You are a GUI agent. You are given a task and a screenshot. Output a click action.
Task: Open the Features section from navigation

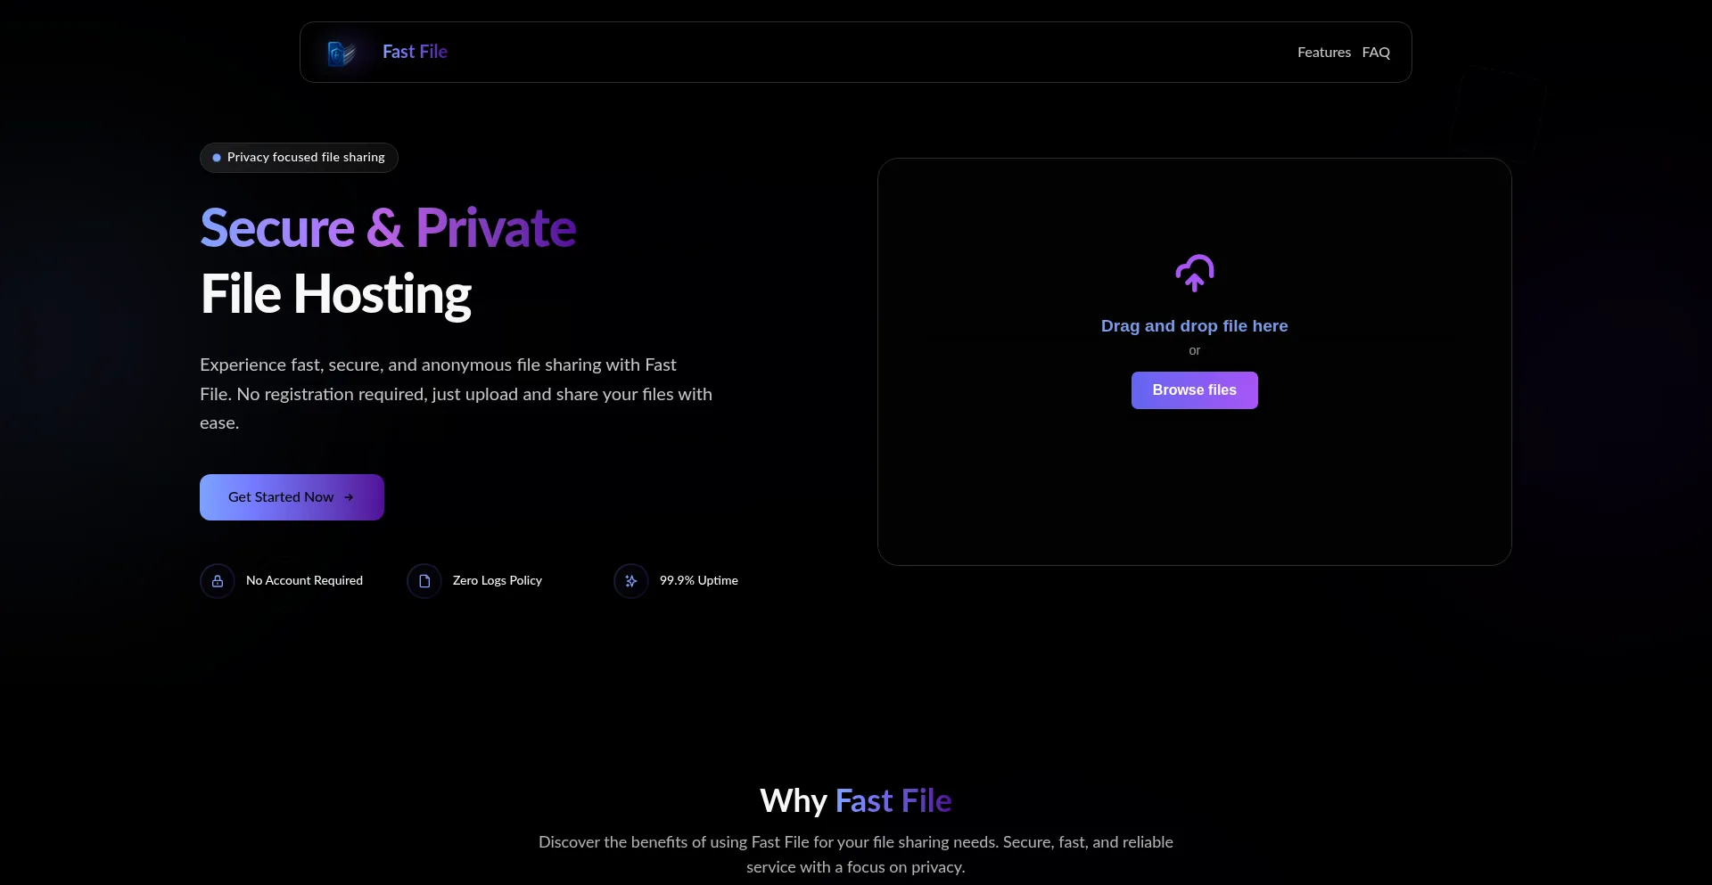[1323, 53]
